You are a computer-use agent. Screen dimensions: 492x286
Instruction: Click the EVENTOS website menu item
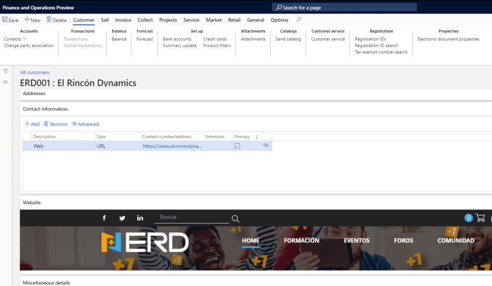point(357,240)
